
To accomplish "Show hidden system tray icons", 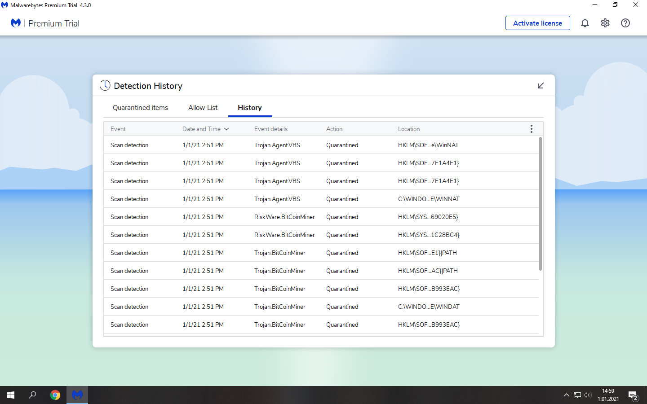I will [566, 395].
